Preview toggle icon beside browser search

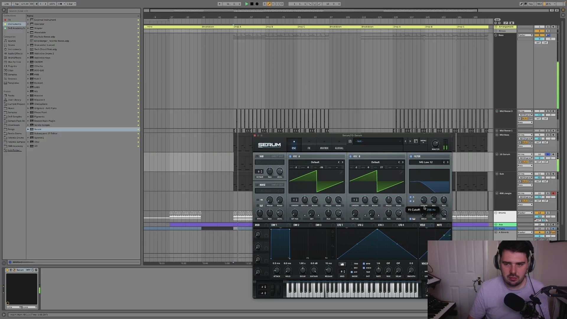(x=4, y=10)
